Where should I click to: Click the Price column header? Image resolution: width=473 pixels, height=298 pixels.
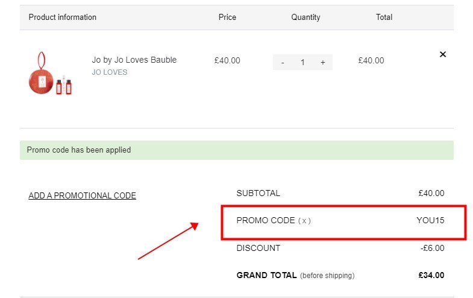click(x=227, y=17)
